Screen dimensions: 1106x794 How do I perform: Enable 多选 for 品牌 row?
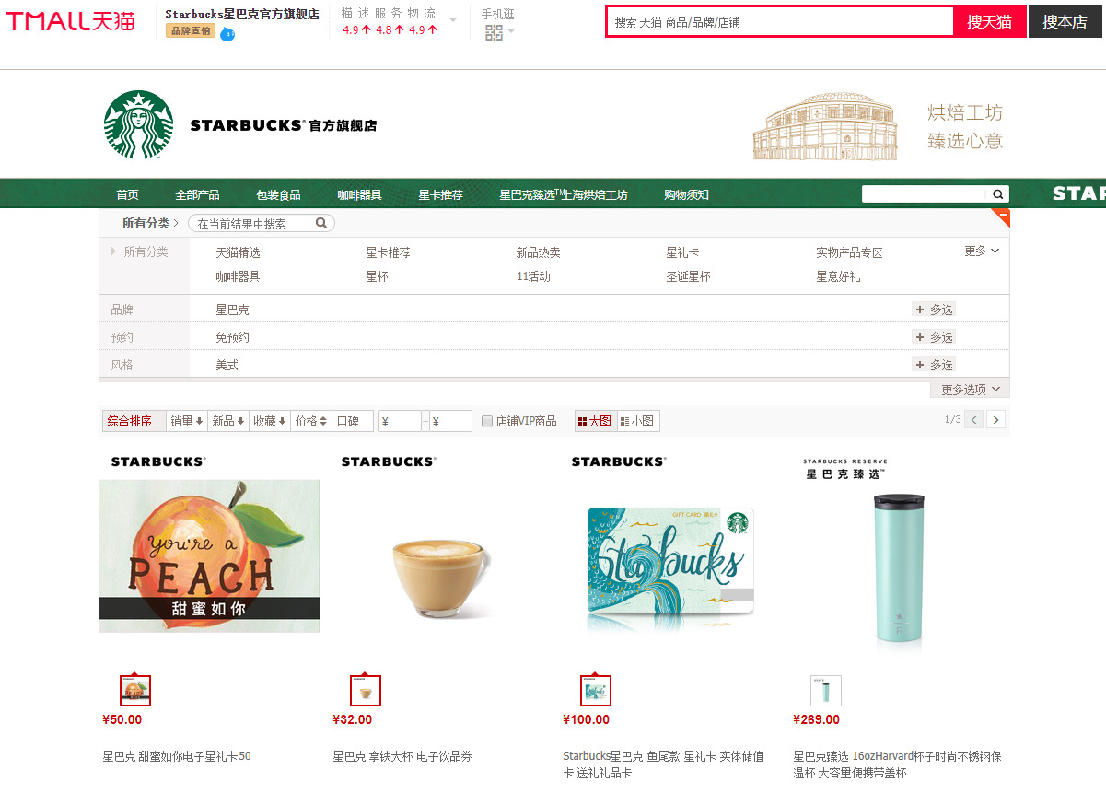934,309
